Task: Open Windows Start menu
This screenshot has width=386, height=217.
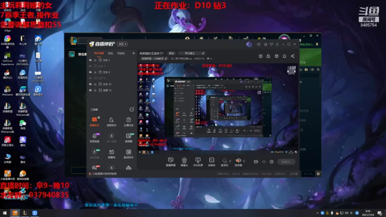Action: pos(5,213)
